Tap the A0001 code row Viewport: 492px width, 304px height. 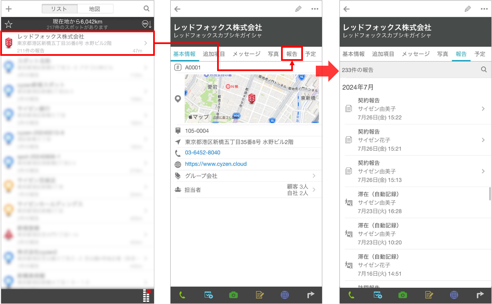click(246, 67)
